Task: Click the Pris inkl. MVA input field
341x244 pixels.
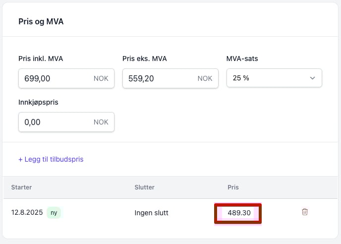Action: click(x=66, y=78)
